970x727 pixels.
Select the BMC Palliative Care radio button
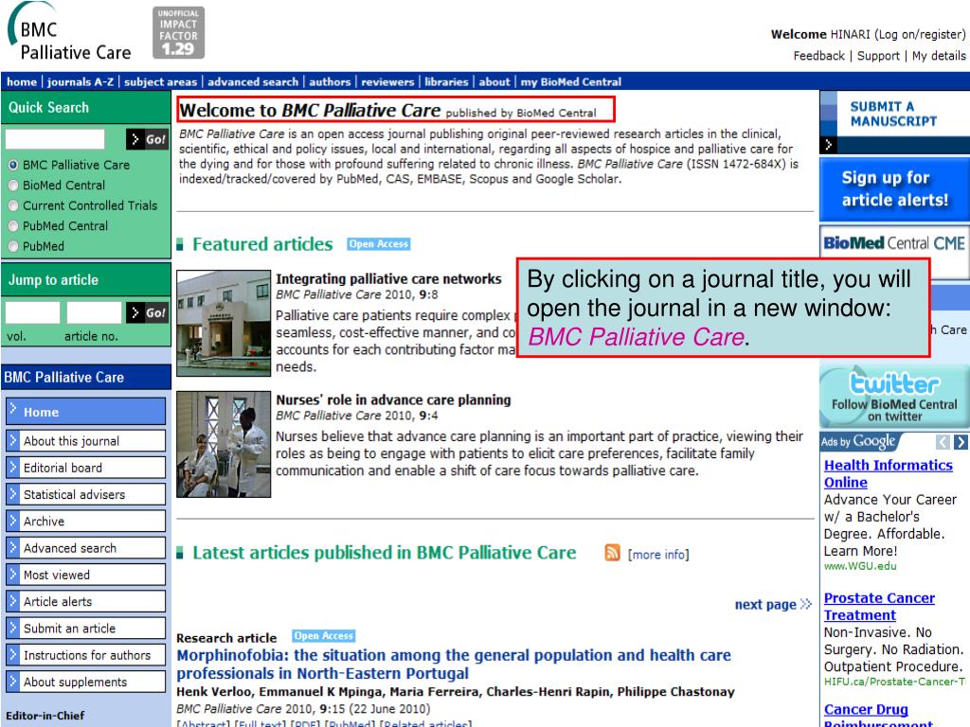(13, 165)
